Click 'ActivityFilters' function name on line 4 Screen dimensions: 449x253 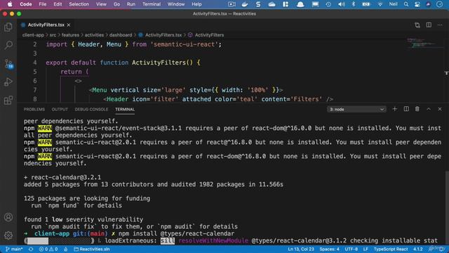coord(159,63)
